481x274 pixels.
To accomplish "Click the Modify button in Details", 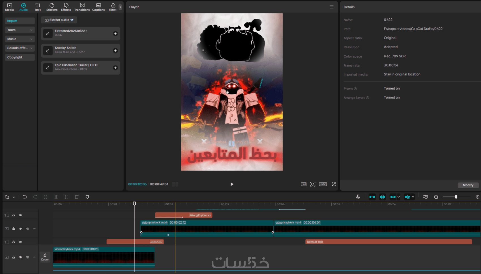I will click(x=468, y=185).
